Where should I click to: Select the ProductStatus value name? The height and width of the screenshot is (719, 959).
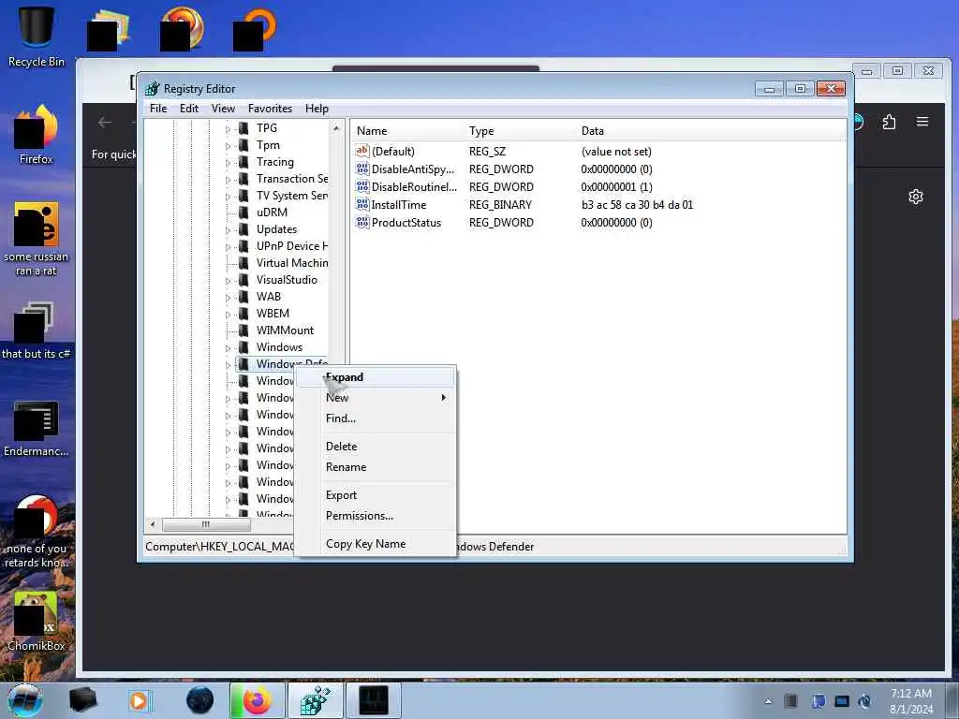point(406,223)
